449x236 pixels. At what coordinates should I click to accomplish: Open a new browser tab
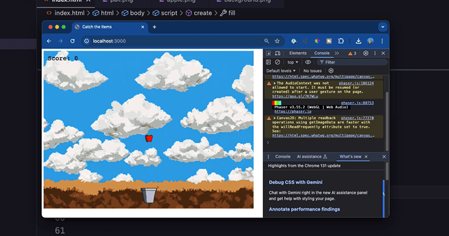(x=154, y=27)
